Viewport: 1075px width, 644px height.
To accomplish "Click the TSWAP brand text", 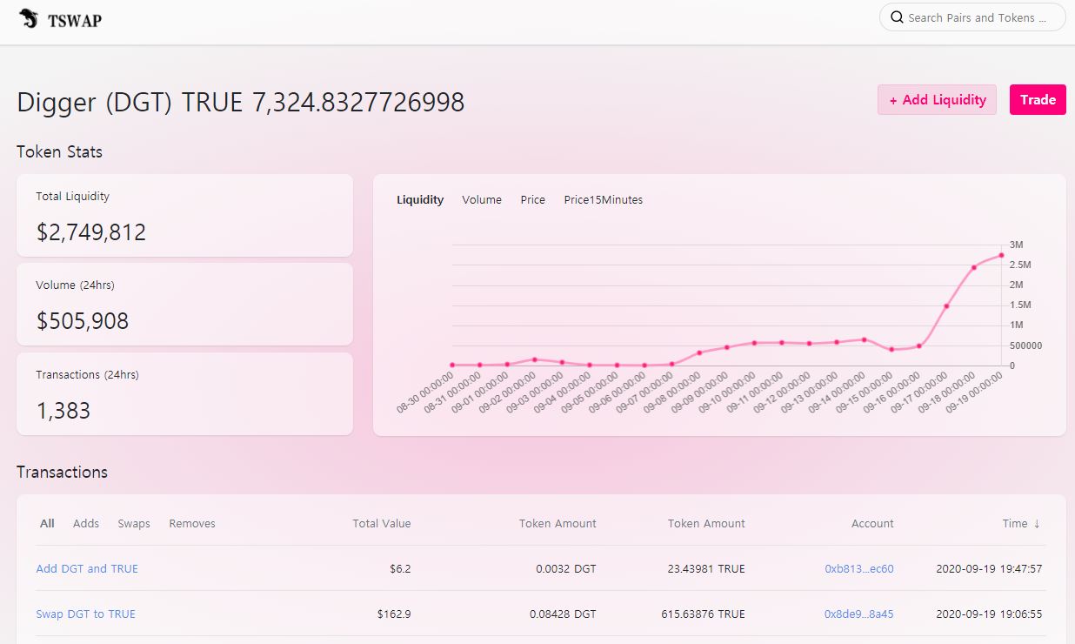I will (75, 19).
